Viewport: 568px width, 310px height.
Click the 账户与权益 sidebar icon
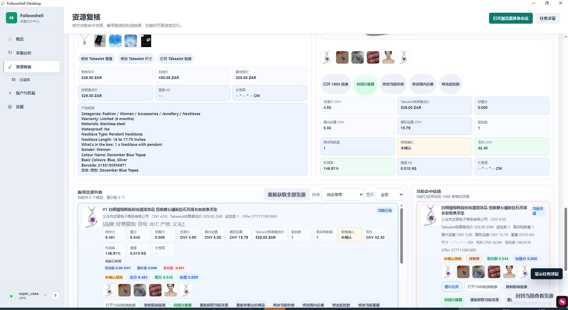[10, 93]
